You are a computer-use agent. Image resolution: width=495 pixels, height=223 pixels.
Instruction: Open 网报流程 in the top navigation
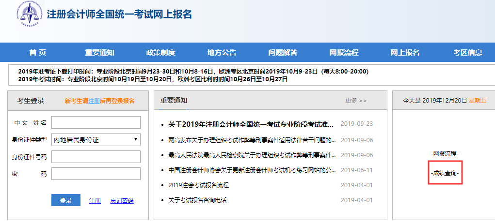344,53
